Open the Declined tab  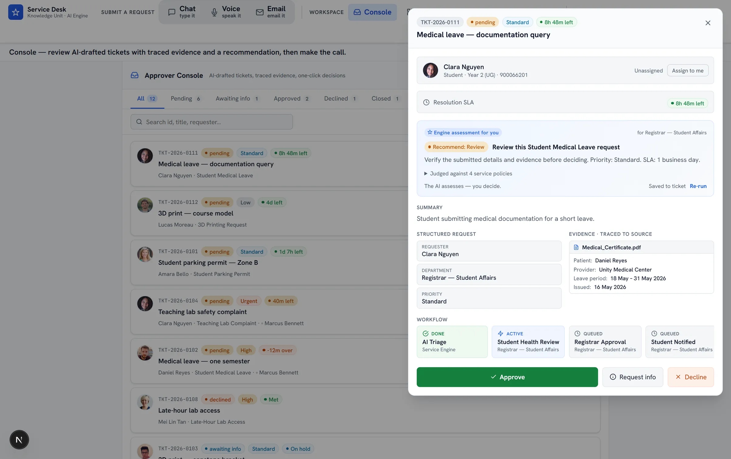click(340, 98)
